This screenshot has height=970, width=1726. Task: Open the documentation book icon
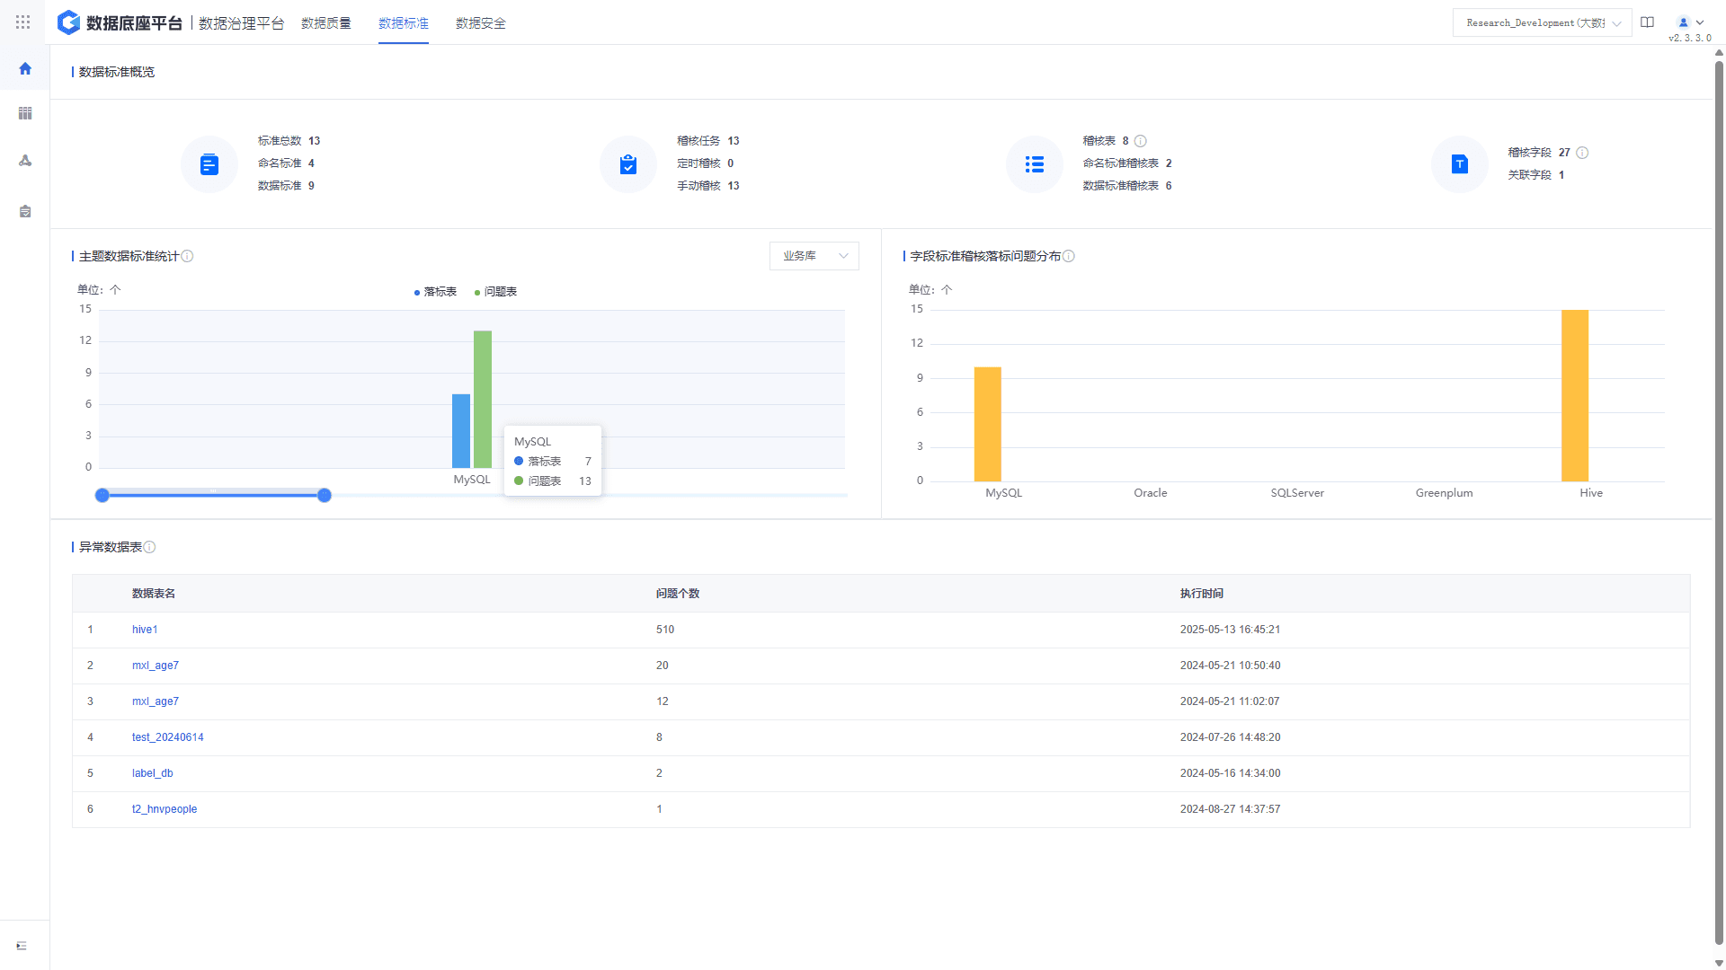[x=1647, y=22]
